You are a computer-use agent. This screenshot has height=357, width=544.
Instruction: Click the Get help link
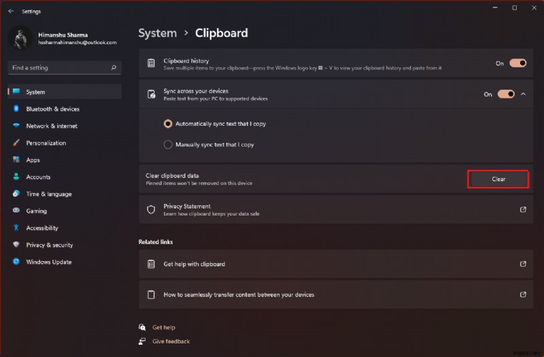(x=164, y=327)
